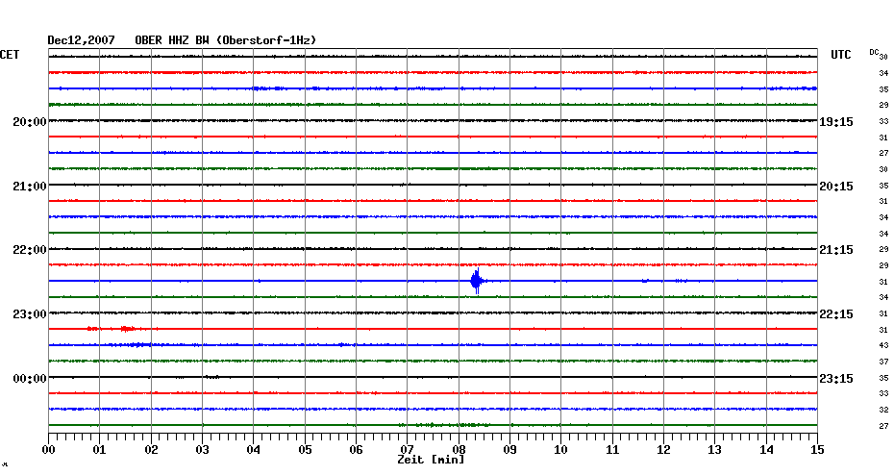Pick minute 00 on the time axis
The height and width of the screenshot is (475, 894).
(48, 450)
